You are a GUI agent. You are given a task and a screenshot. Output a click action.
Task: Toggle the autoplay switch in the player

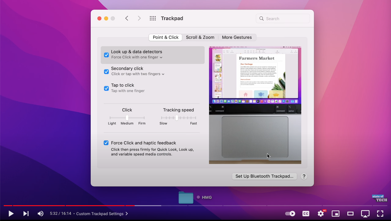click(290, 214)
